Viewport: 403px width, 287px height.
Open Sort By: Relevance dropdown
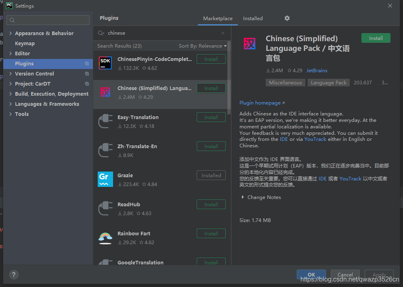click(x=203, y=46)
